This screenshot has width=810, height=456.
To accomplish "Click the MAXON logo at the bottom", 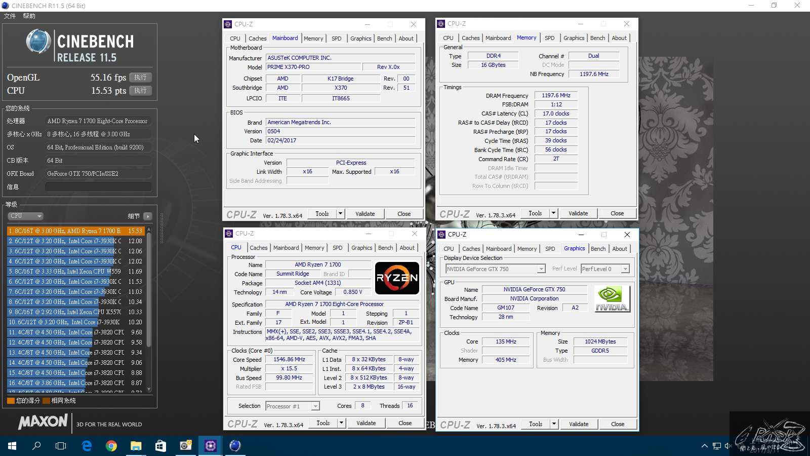I will point(43,422).
